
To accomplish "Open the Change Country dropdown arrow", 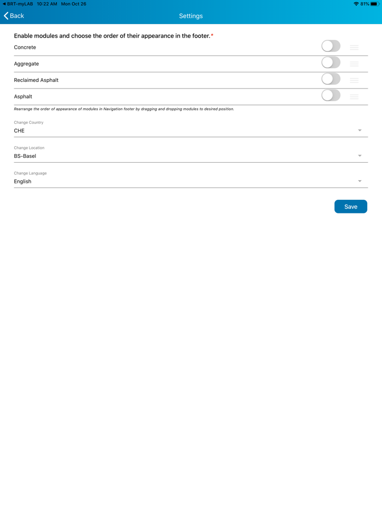I will (x=360, y=131).
